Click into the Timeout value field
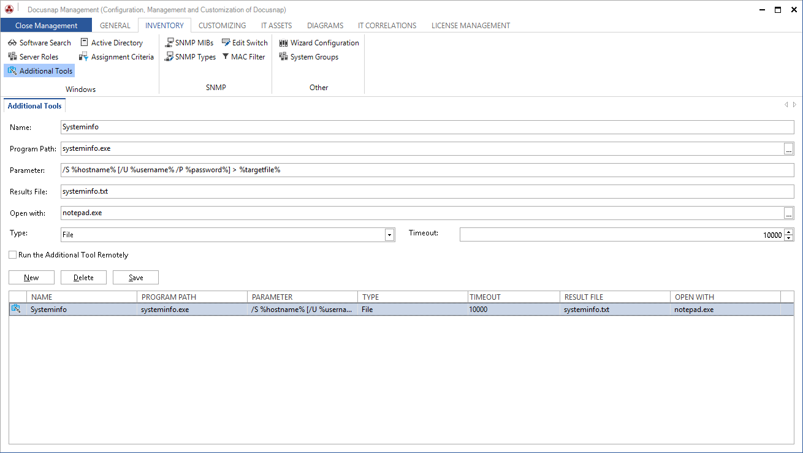Screen dimensions: 803x453 (x=622, y=235)
